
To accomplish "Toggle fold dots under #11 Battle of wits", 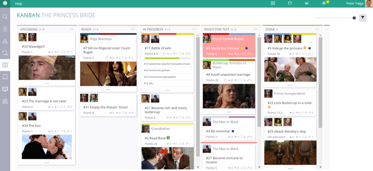I will [167, 90].
